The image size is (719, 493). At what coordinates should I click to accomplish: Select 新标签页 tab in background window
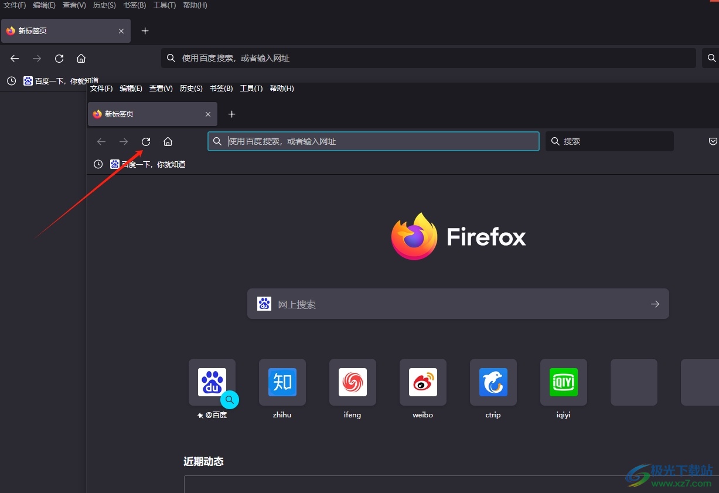tap(66, 31)
